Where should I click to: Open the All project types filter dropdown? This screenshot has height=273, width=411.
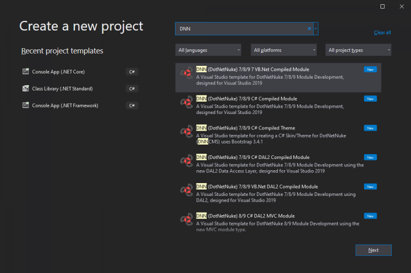[359, 50]
